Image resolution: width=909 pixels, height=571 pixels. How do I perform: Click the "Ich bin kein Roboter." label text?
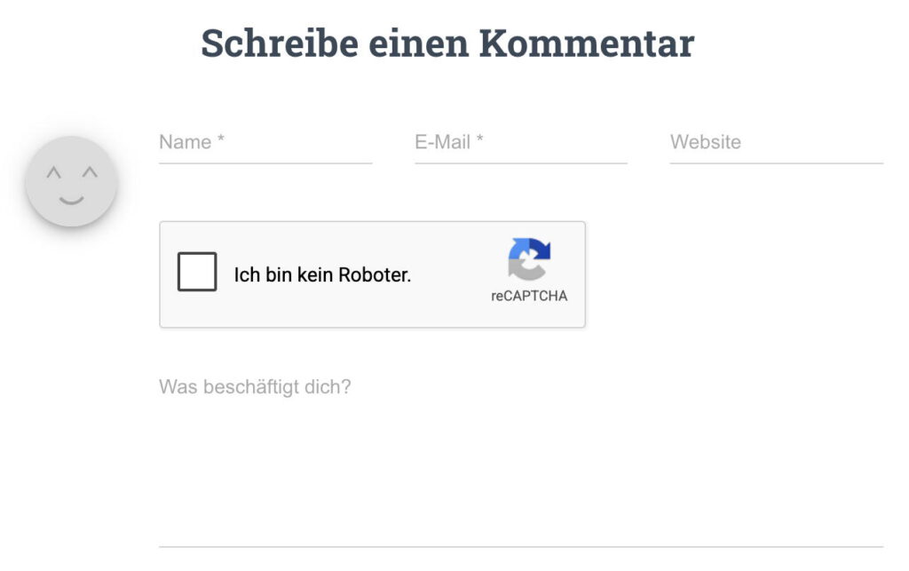(322, 275)
